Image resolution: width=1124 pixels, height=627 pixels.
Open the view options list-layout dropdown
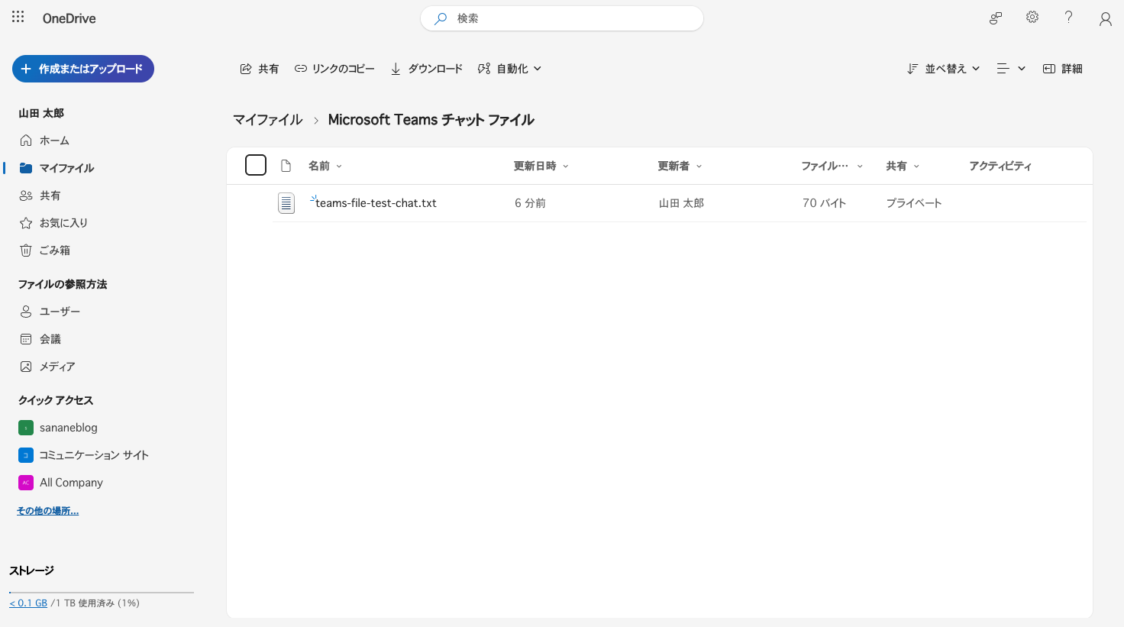(x=1011, y=69)
